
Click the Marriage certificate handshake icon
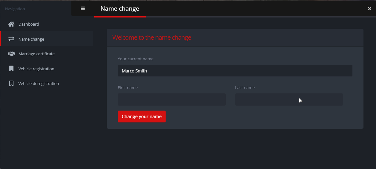tap(12, 54)
